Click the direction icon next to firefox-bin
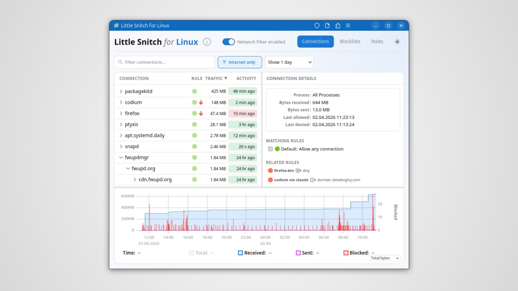Viewport: 518px width, 291px height. [299, 171]
